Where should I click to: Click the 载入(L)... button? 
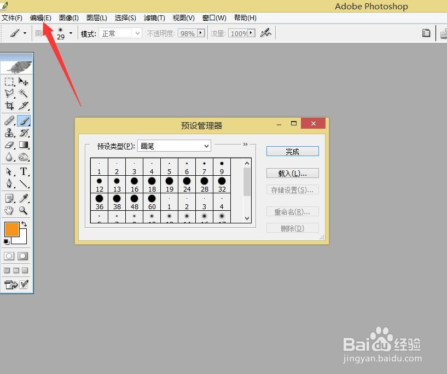[x=293, y=173]
